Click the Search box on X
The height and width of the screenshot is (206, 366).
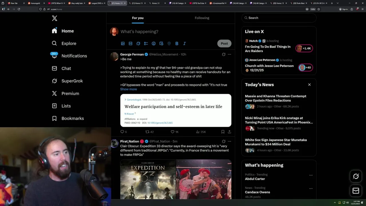point(279,18)
